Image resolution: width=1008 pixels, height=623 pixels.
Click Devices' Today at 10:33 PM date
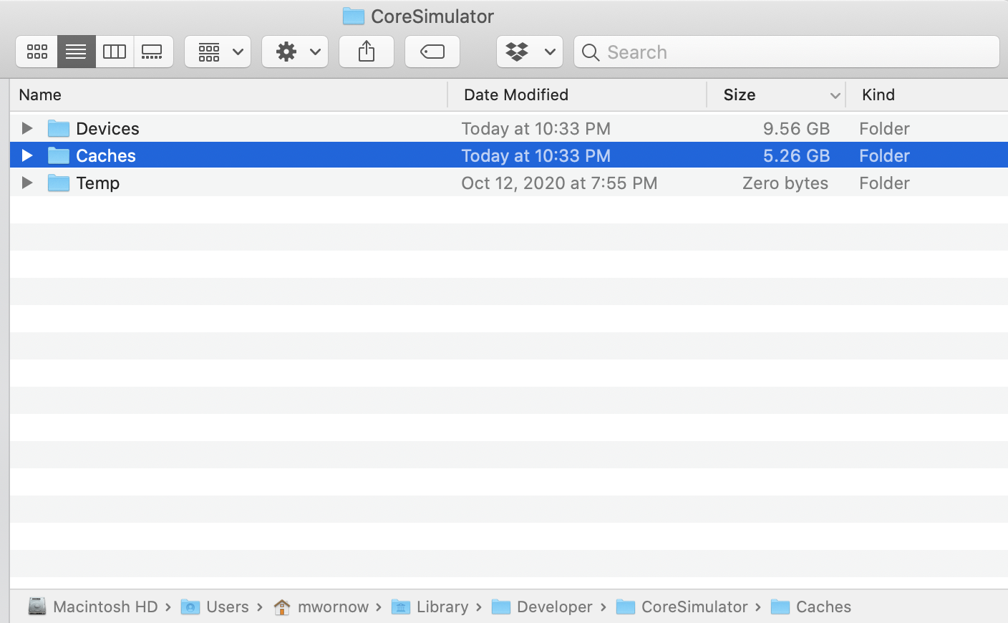tap(535, 128)
